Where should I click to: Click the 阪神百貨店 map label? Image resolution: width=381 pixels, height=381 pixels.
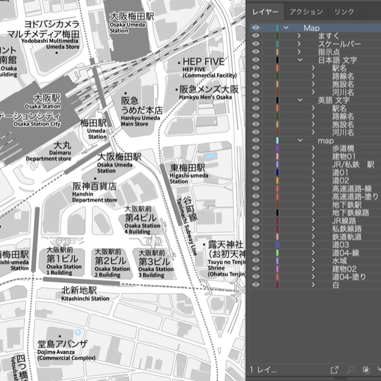[94, 186]
